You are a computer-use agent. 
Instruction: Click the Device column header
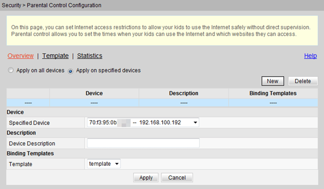tap(94, 93)
